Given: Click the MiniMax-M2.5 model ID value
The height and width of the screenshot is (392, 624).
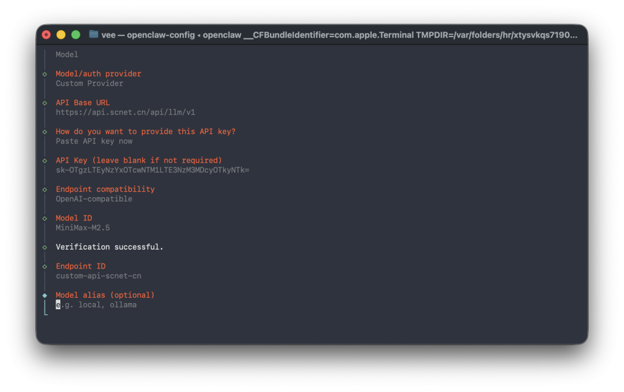Looking at the screenshot, I should pos(83,228).
